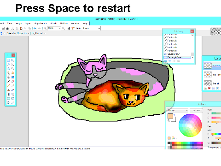
Task: Click the Redo arrow in toolbar
Action: (x=39, y=28)
